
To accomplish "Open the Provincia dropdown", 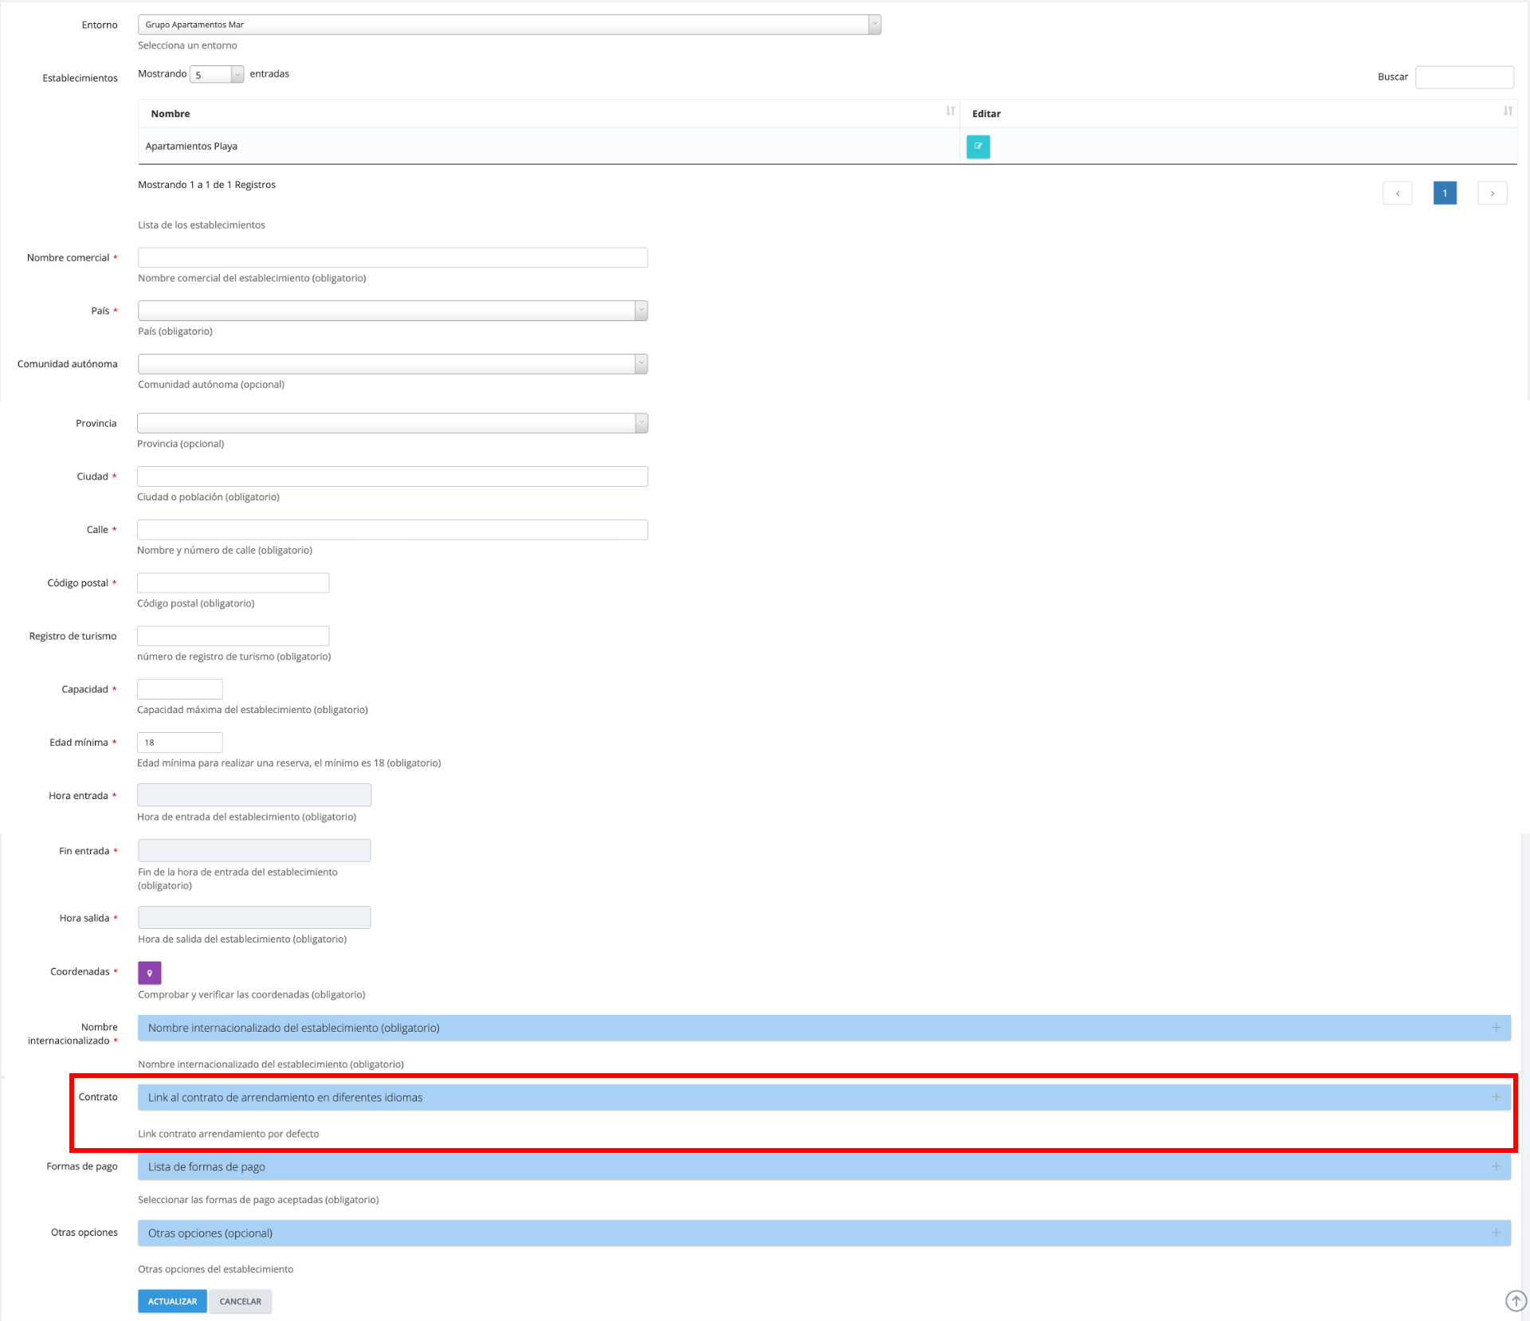I will pos(392,423).
